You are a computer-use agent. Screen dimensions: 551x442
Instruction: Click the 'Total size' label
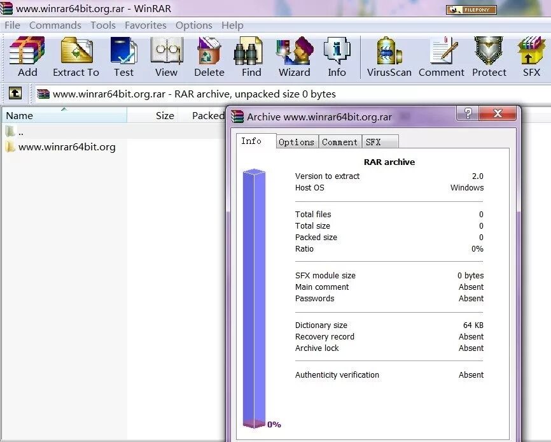(x=312, y=226)
